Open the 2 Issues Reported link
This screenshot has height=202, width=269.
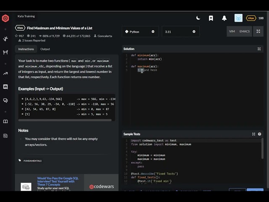click(x=32, y=40)
